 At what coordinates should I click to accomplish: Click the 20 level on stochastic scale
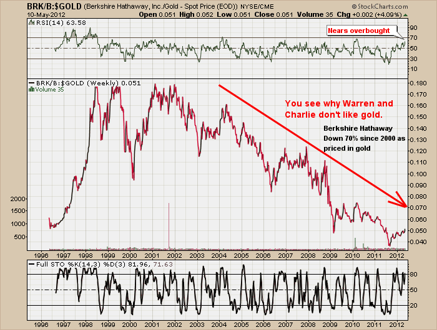coord(413,306)
